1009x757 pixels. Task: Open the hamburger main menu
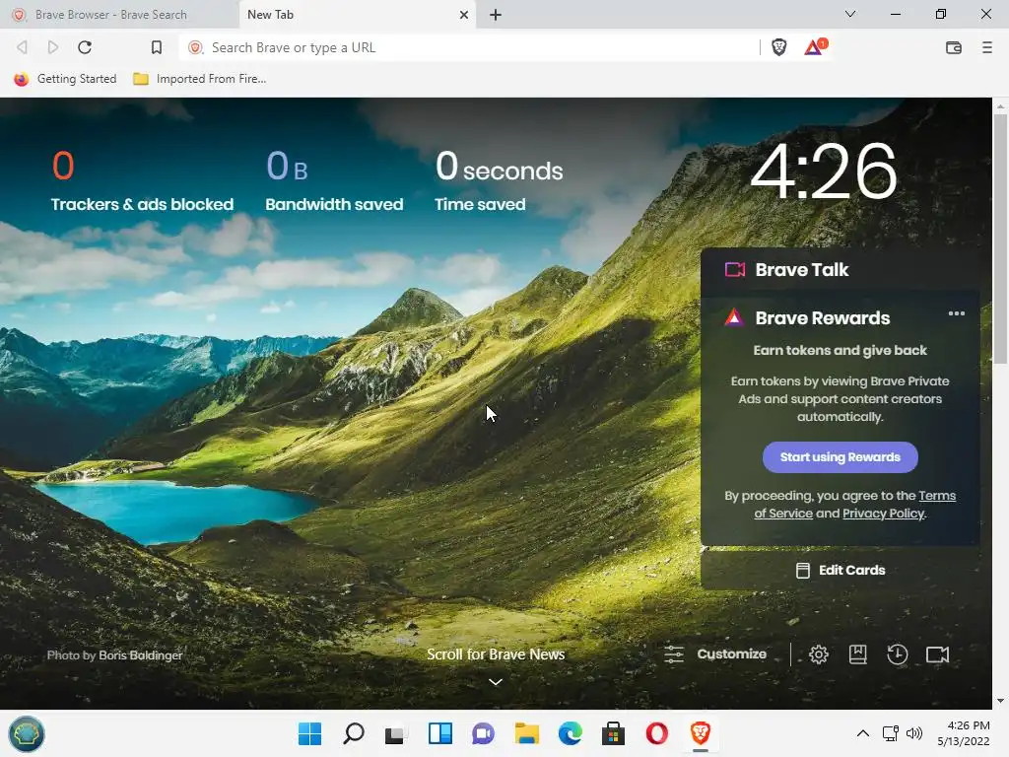tap(987, 47)
